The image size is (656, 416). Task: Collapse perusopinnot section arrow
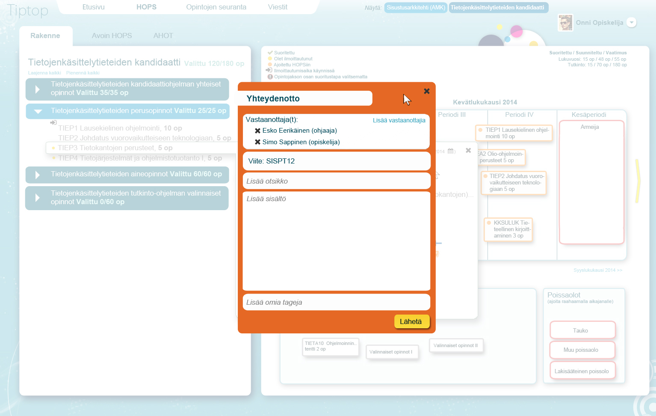38,111
